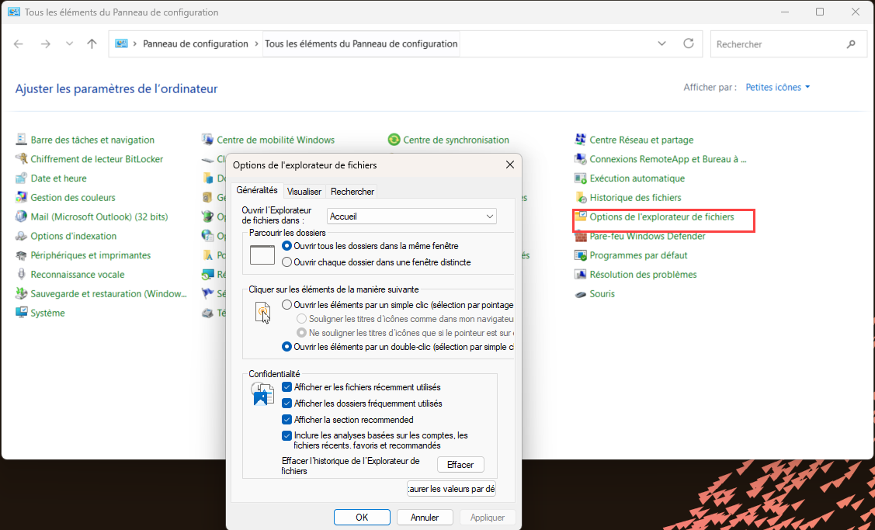Click the Options d'indexation icon

pos(21,236)
